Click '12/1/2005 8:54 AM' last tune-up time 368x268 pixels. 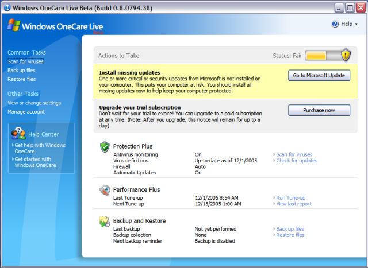(217, 198)
